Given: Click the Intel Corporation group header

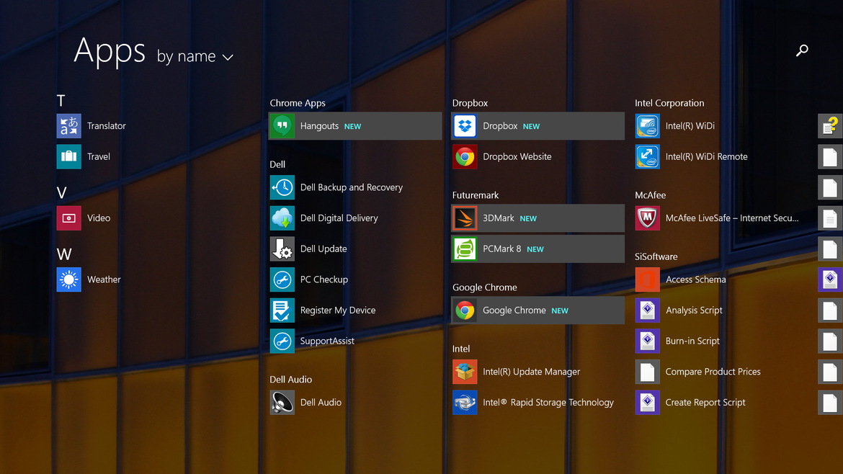Looking at the screenshot, I should coord(669,103).
